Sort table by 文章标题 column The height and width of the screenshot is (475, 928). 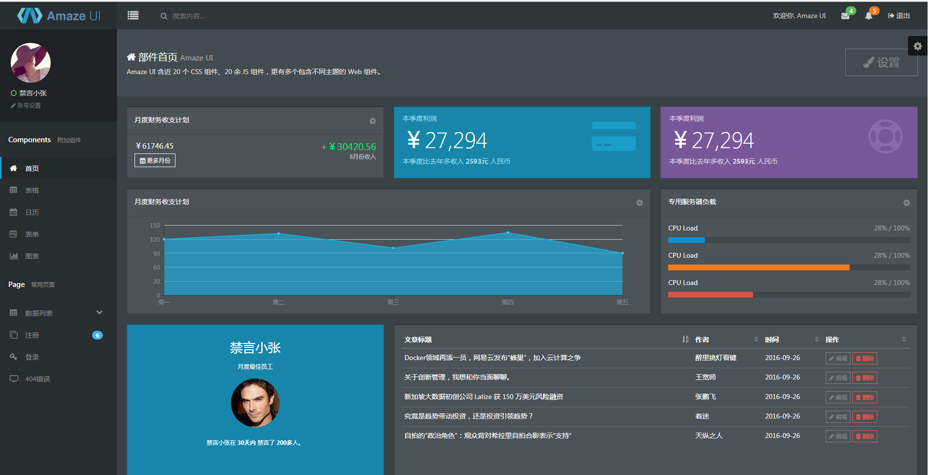pos(685,339)
